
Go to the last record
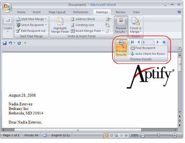click(x=164, y=42)
